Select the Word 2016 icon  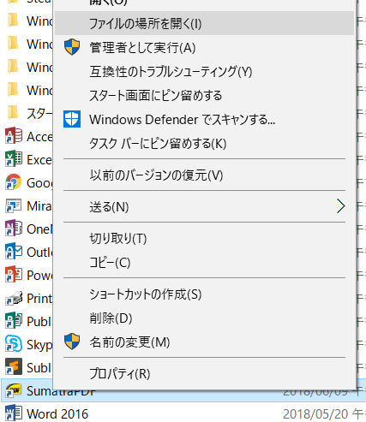tap(14, 413)
